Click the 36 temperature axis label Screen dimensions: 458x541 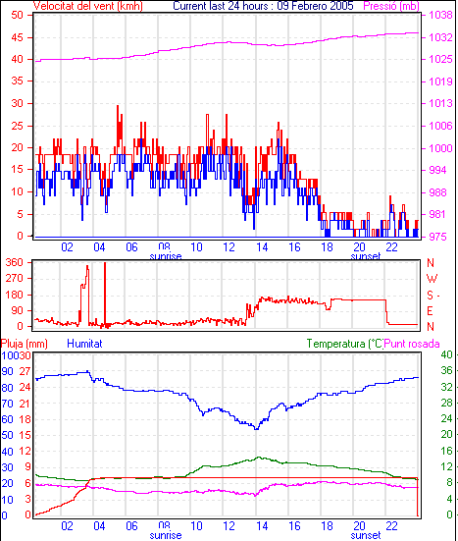click(446, 370)
